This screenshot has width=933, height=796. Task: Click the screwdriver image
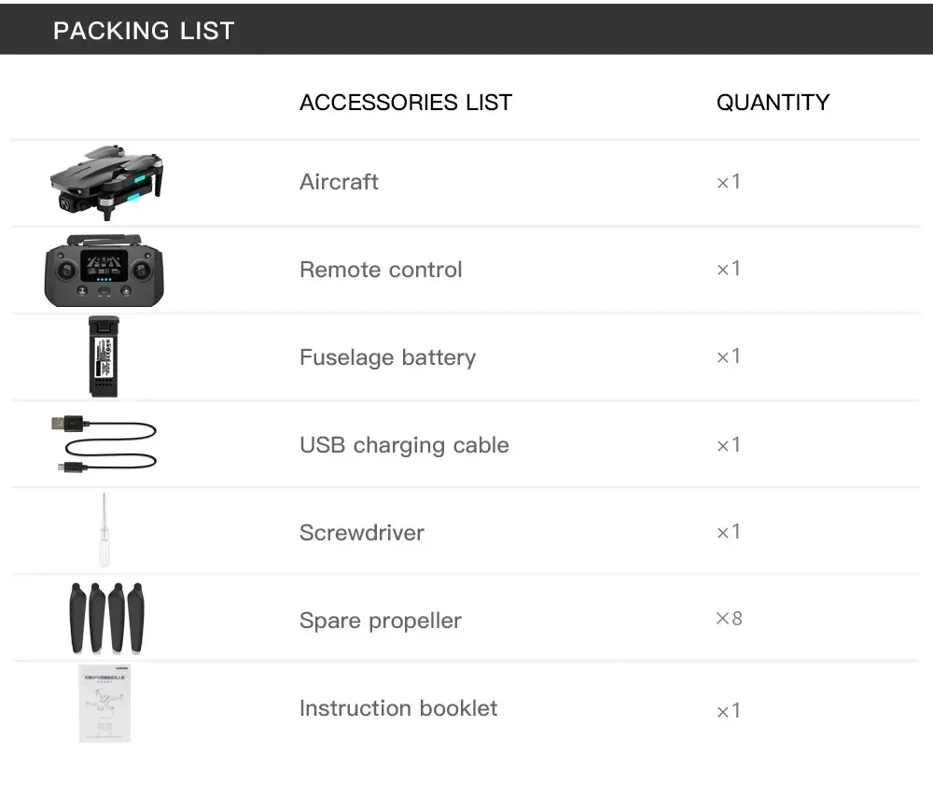[x=104, y=529]
